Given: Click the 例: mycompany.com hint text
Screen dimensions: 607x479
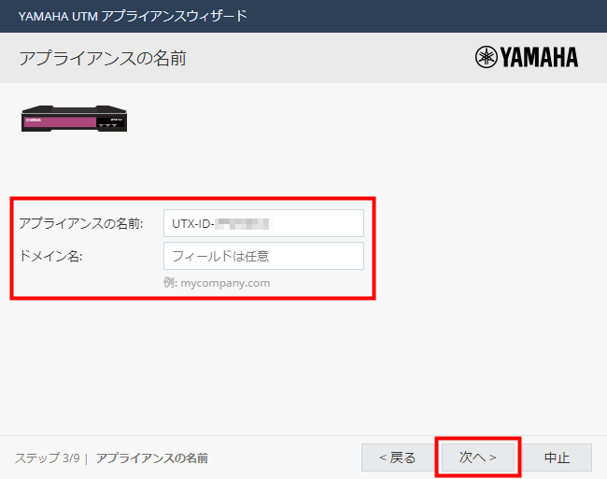Looking at the screenshot, I should [x=218, y=282].
